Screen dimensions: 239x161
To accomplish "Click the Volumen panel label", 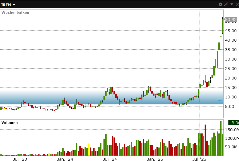I will [x=10, y=123].
